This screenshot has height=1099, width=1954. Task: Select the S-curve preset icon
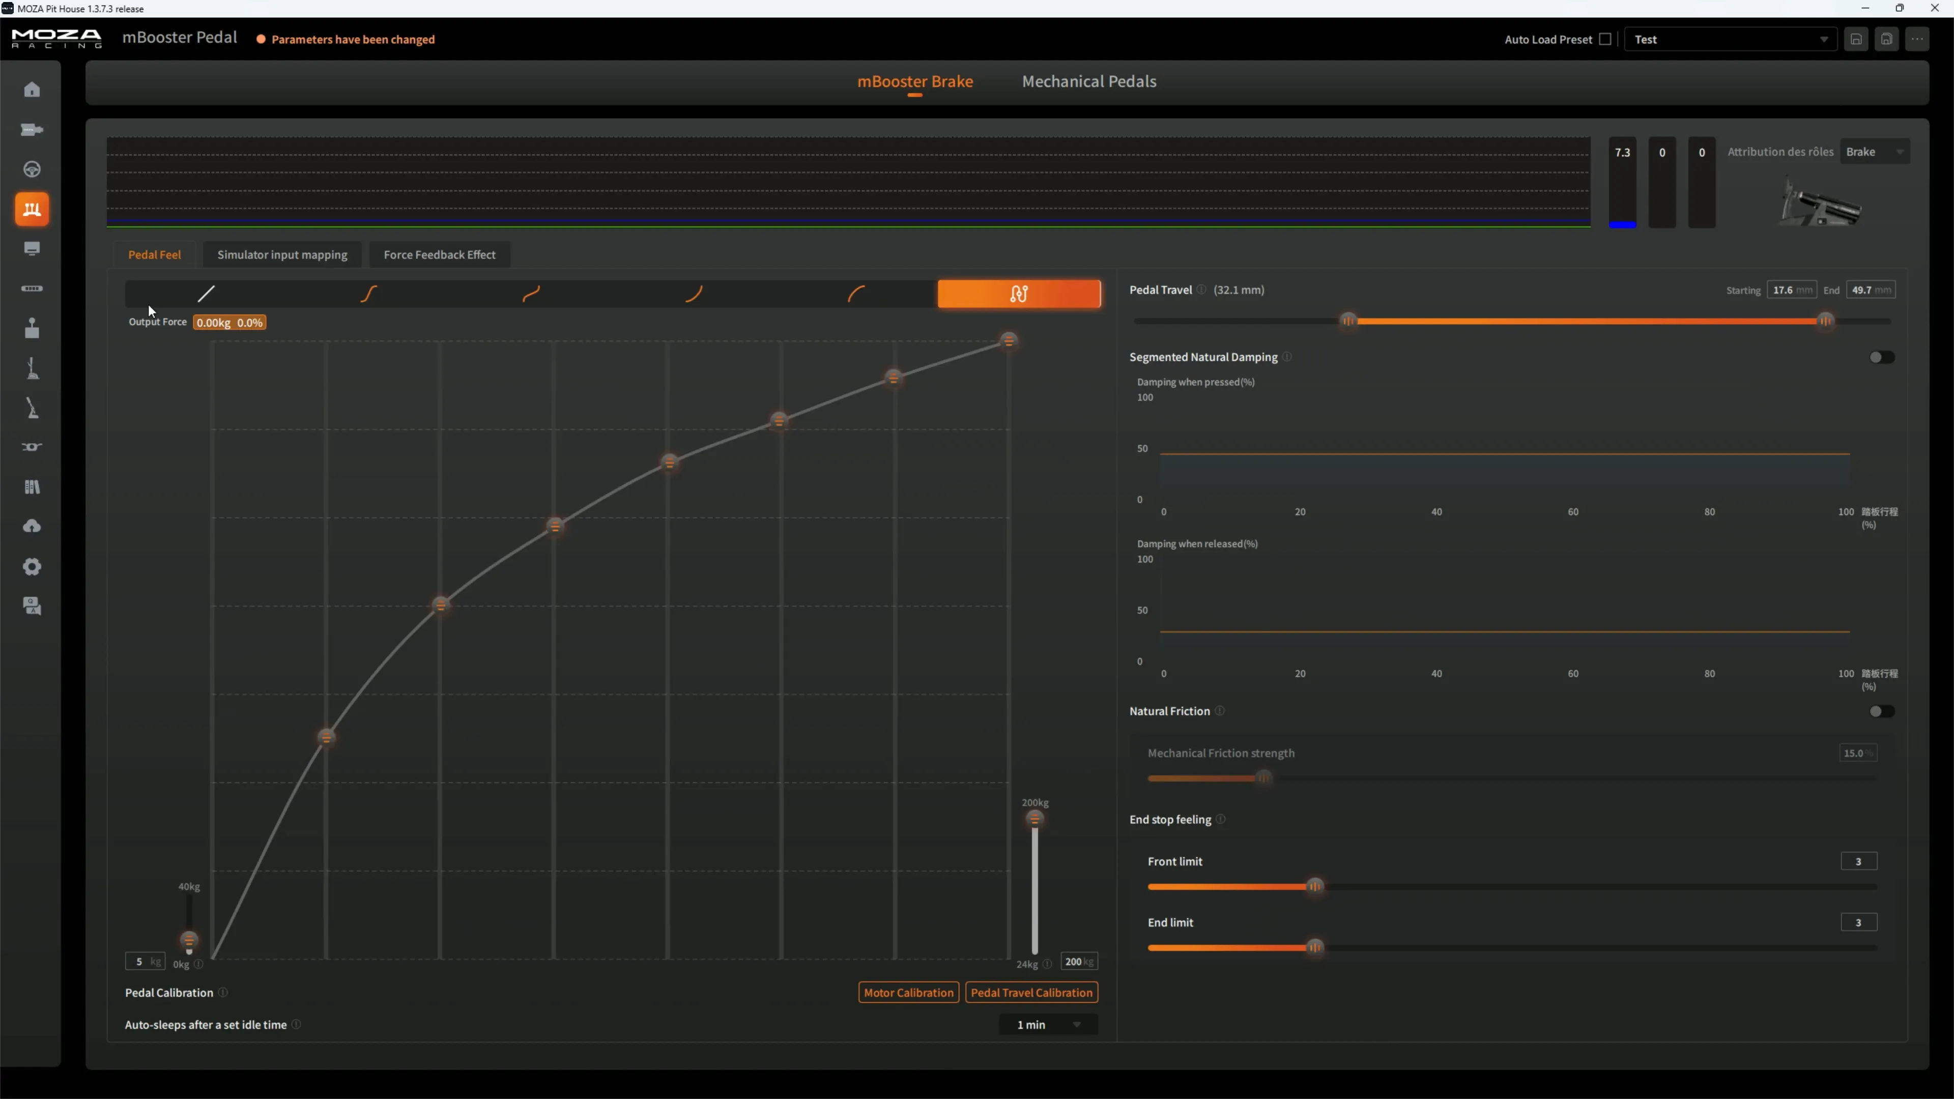click(x=368, y=294)
